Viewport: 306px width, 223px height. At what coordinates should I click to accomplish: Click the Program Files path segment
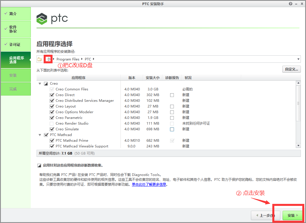point(68,59)
